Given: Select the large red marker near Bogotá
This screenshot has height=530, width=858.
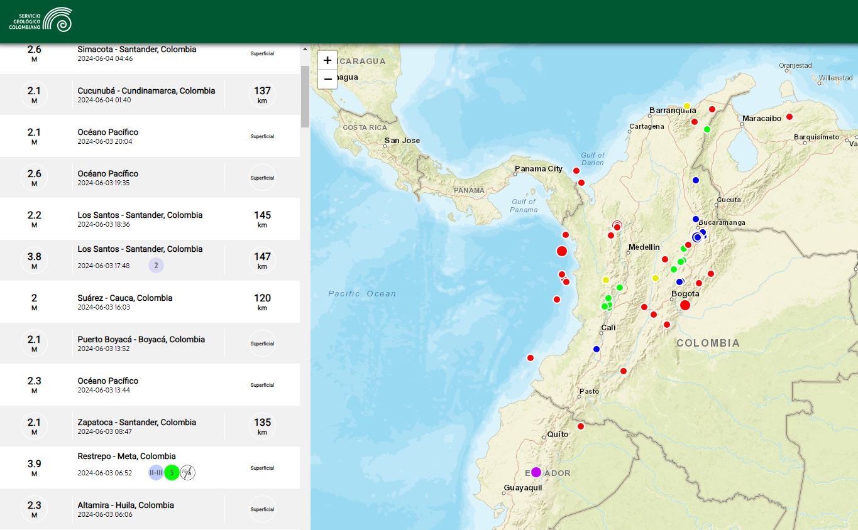Looking at the screenshot, I should tap(685, 304).
